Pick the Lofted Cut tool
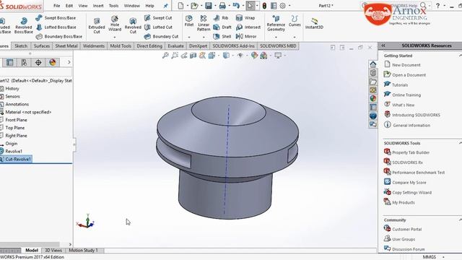 [159, 27]
